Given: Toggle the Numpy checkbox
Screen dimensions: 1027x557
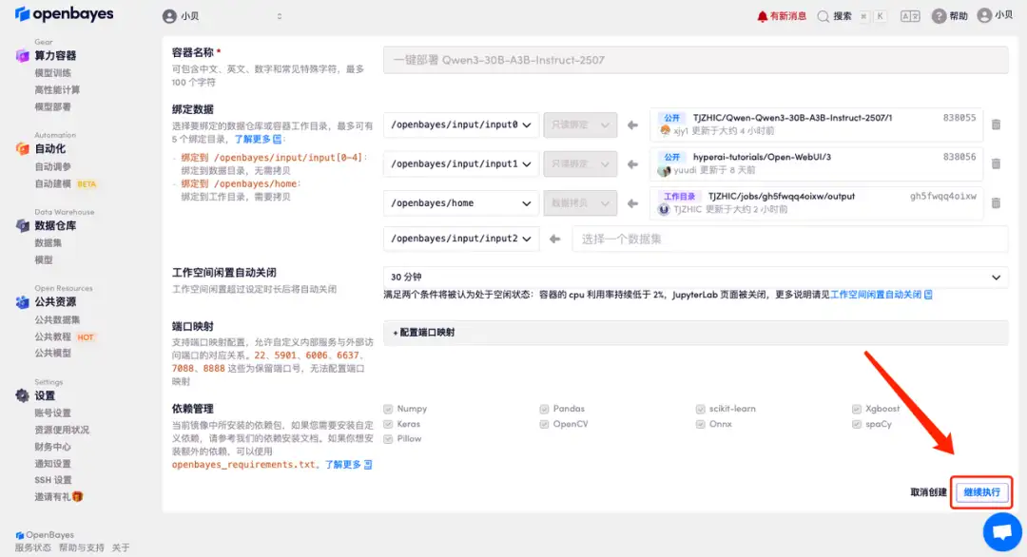Looking at the screenshot, I should (388, 409).
